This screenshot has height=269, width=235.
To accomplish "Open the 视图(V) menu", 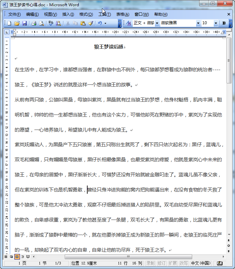I will pyautogui.click(x=50, y=14).
